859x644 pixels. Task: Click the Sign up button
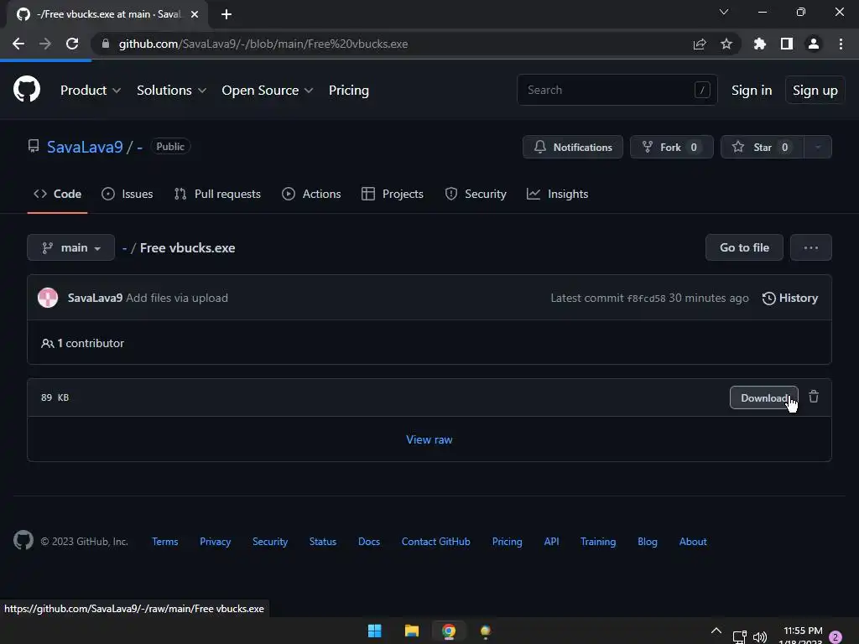815,91
